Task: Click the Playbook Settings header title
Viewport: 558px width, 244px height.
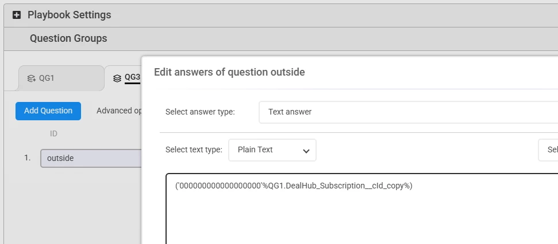Action: [x=70, y=15]
